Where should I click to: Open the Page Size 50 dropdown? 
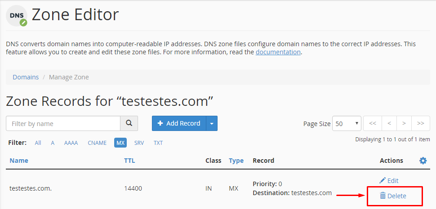coord(347,123)
